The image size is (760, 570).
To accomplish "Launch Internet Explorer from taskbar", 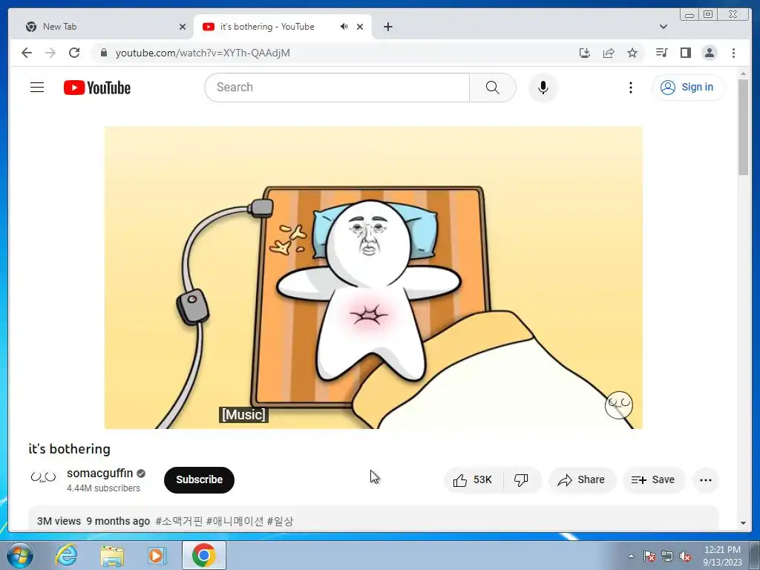I will point(66,555).
